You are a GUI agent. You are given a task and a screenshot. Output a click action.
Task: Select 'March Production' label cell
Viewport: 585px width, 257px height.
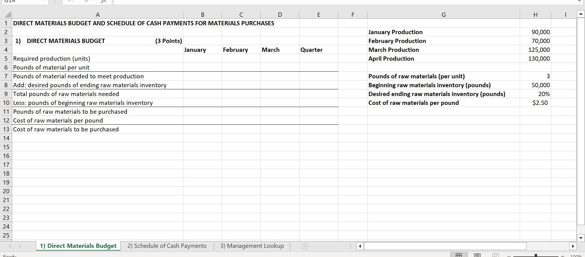coord(444,50)
